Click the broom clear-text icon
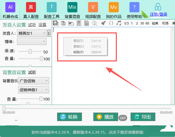Viewport: 175px width, 137px height. click(103, 23)
